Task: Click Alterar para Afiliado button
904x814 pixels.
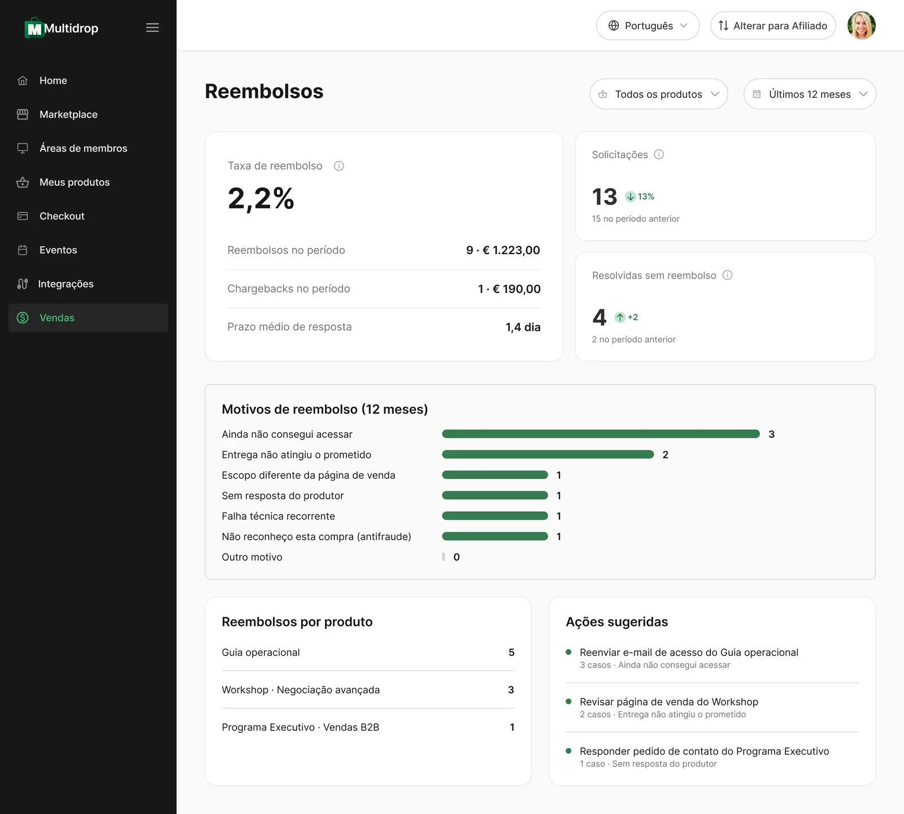Action: [x=773, y=25]
